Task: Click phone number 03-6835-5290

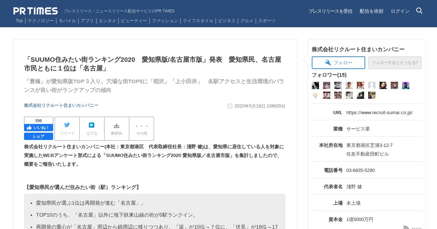Action: tap(361, 170)
